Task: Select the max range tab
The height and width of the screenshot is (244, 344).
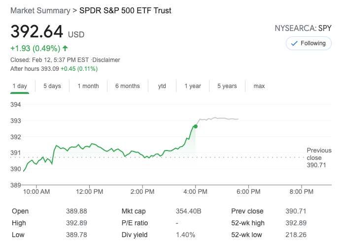Action: point(259,86)
